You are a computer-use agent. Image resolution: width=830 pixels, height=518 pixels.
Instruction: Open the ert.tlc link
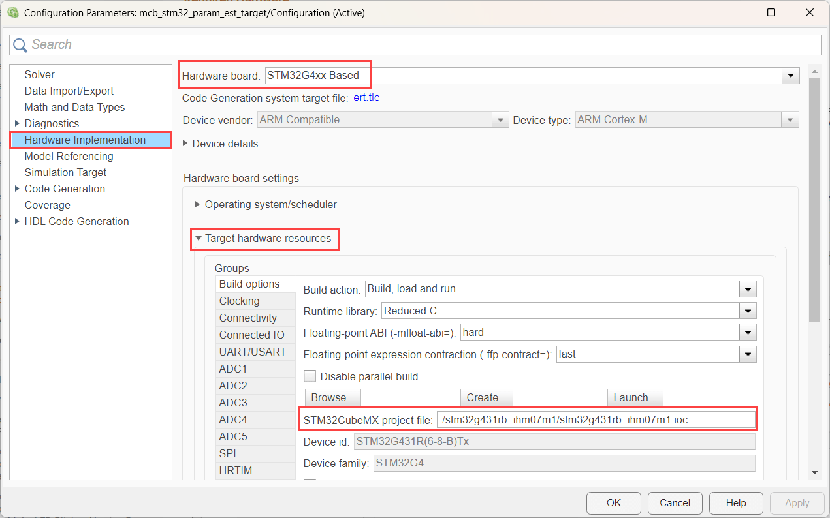366,98
